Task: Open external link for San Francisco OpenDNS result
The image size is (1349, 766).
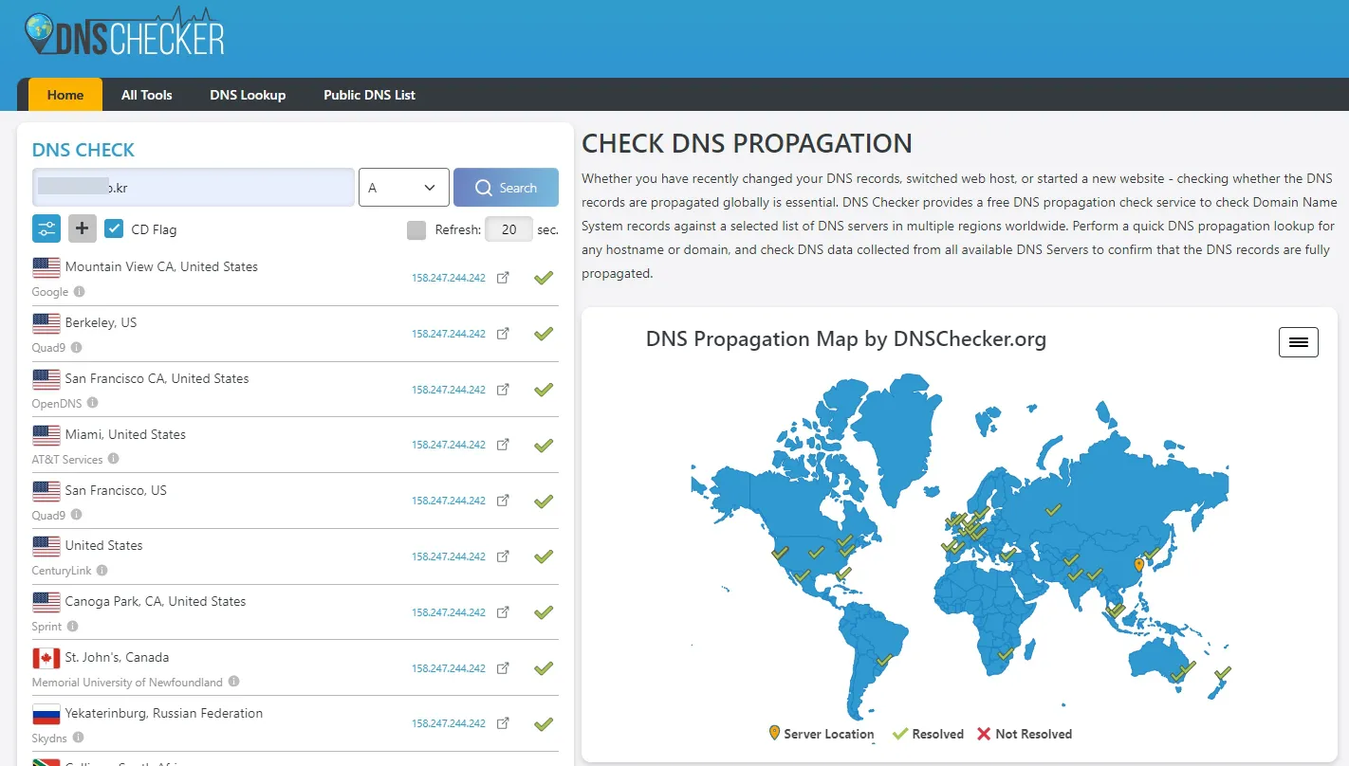Action: (504, 390)
